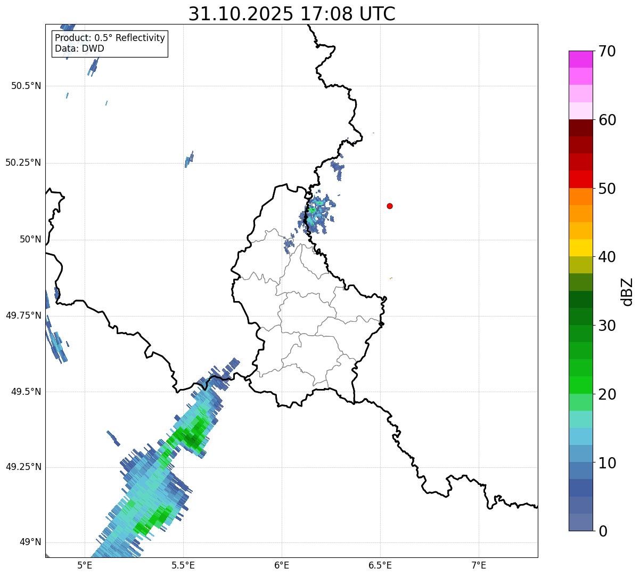Click the 50°N latitude label
The height and width of the screenshot is (576, 640).
tap(30, 239)
